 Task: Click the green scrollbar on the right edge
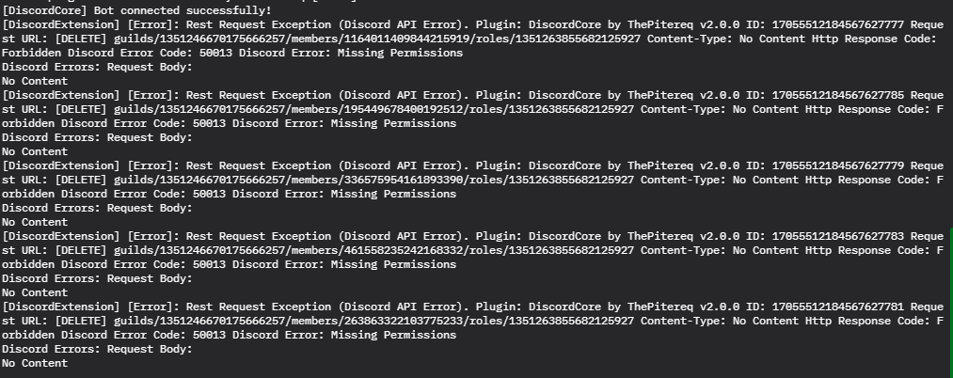click(x=950, y=303)
